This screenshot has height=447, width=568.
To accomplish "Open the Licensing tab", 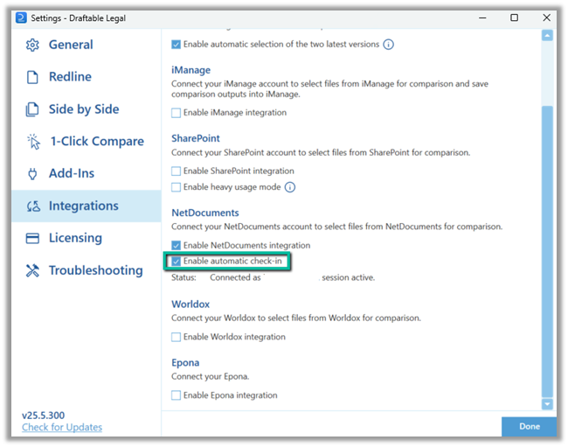I will click(87, 238).
